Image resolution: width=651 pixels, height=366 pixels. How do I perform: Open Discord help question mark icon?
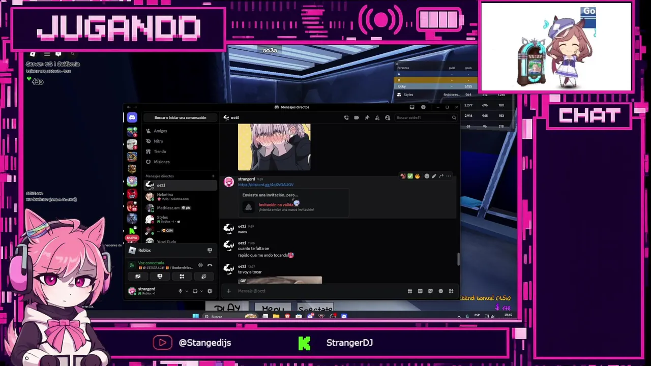[423, 107]
